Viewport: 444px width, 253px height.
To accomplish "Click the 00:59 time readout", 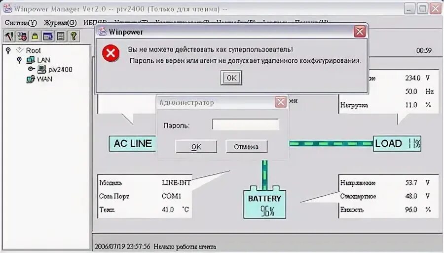I will tap(424, 50).
